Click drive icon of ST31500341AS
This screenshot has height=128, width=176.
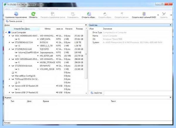pyautogui.click(x=13, y=43)
